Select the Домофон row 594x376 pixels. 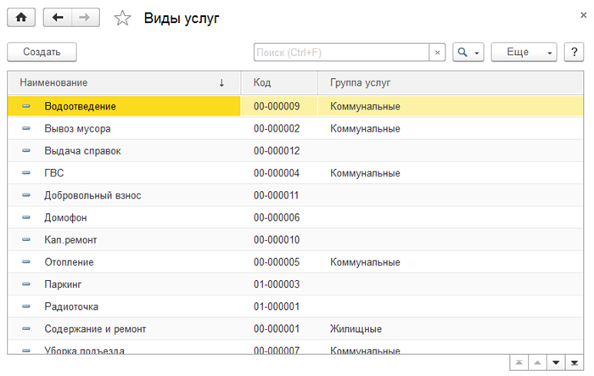(295, 217)
